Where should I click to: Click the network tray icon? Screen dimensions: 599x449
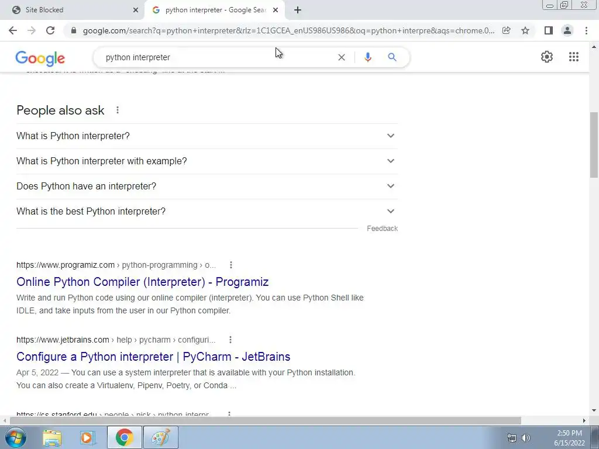click(x=511, y=438)
